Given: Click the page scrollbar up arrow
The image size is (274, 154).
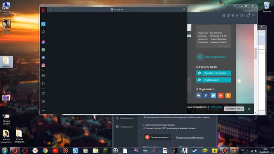Looking at the screenshot, I should (x=256, y=26).
